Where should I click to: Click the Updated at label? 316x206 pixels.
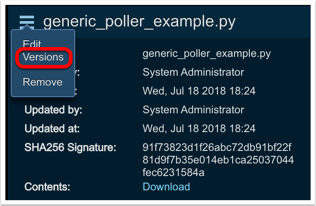click(52, 129)
